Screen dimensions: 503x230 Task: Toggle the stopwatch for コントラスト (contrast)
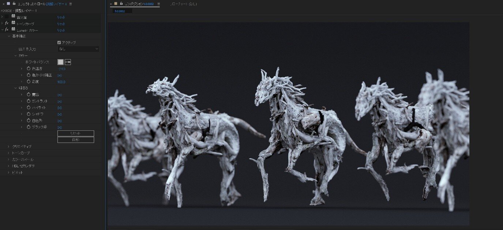coord(29,101)
